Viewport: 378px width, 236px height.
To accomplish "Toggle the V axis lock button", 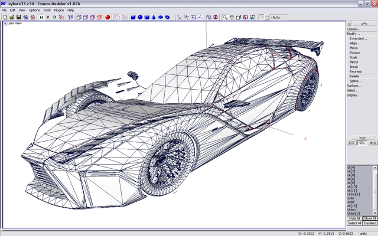I will (48, 17).
